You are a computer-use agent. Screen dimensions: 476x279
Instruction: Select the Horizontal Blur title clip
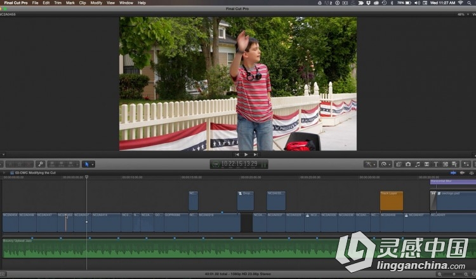(453, 182)
